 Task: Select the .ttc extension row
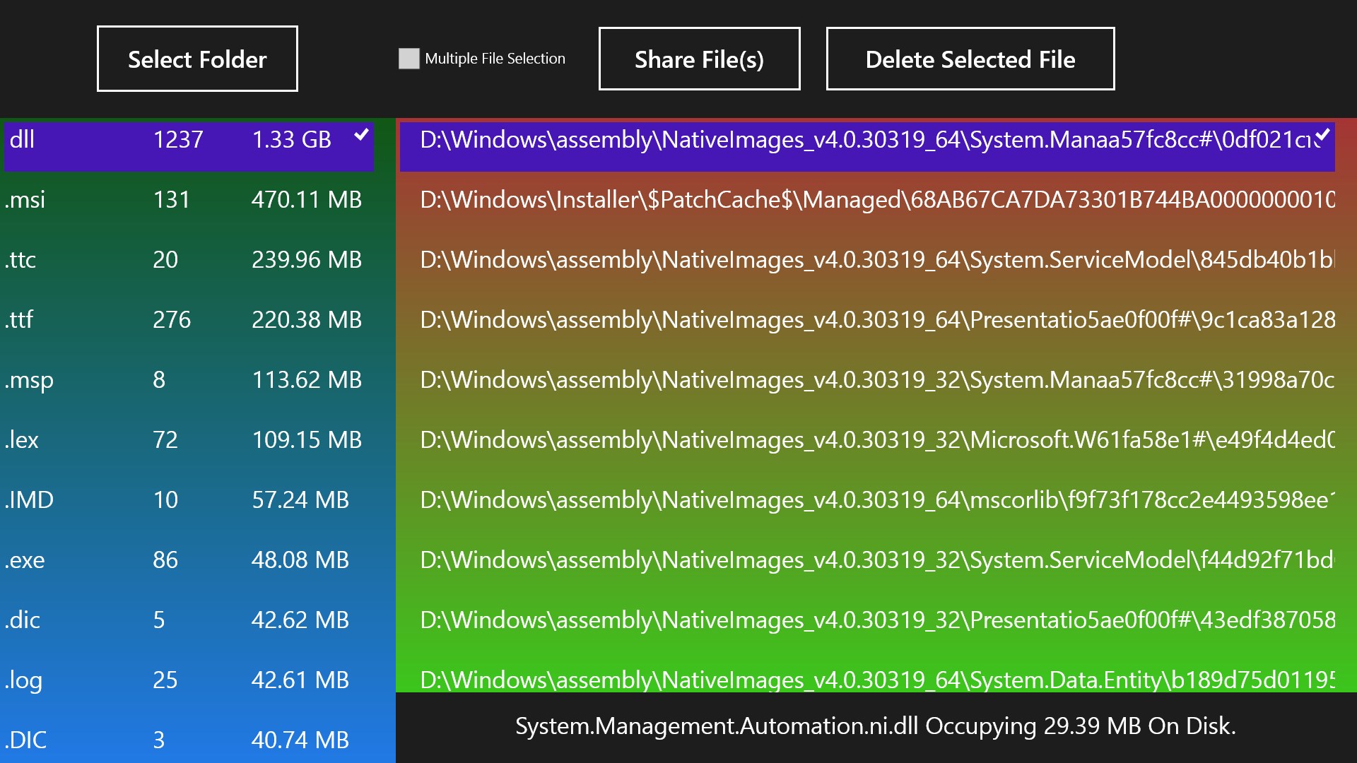187,260
